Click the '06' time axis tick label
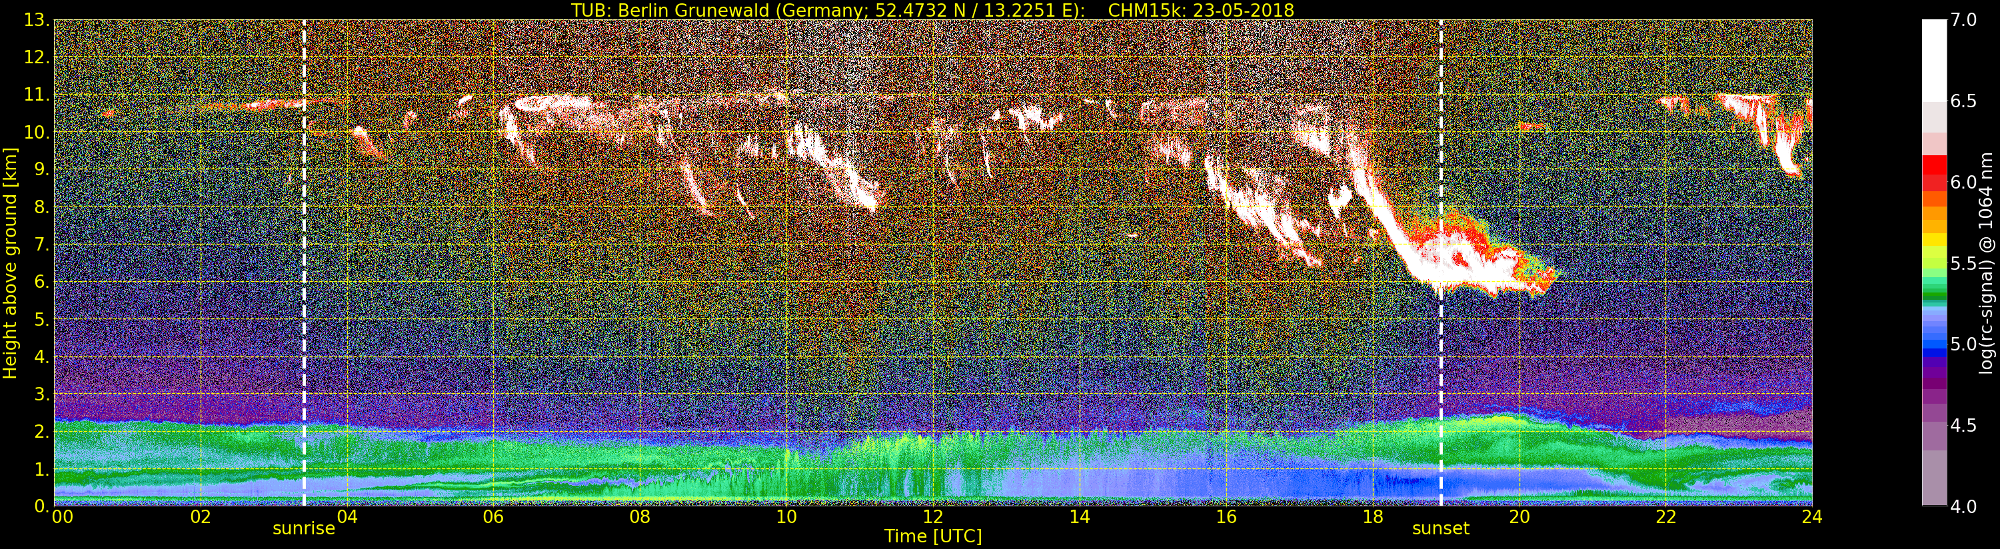This screenshot has width=2000, height=549. [493, 517]
